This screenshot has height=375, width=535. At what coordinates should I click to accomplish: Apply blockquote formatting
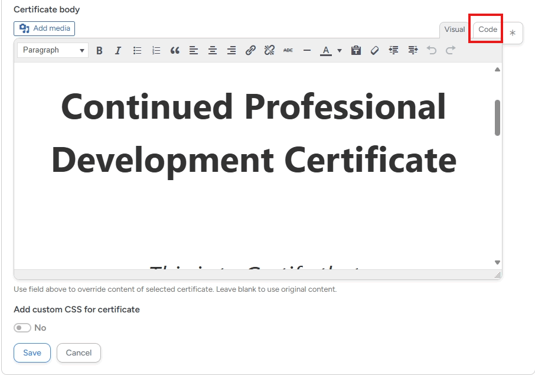[175, 51]
